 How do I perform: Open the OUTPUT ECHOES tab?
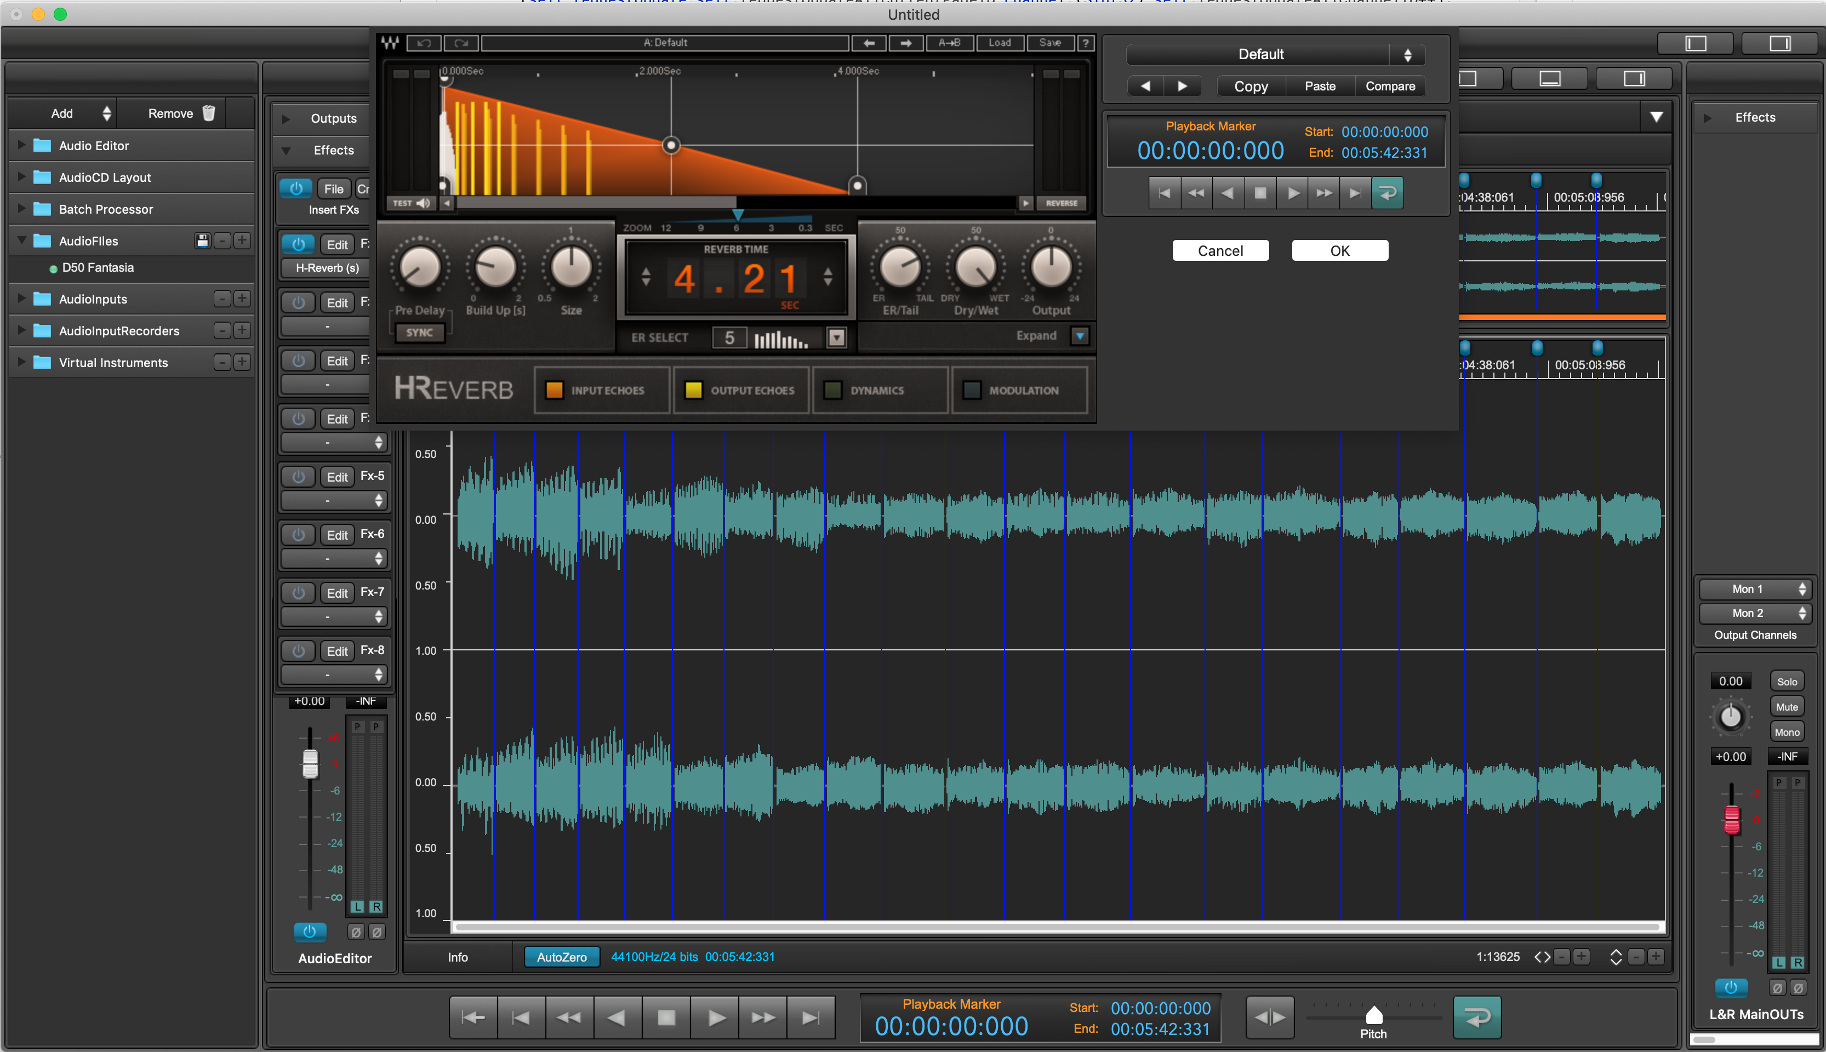pyautogui.click(x=741, y=390)
